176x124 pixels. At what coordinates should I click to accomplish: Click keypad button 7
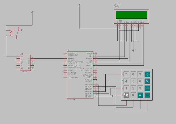pyautogui.click(x=126, y=74)
